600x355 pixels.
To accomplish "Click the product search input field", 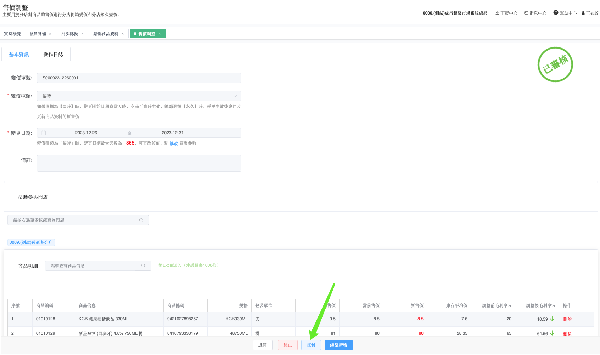I will coord(90,266).
